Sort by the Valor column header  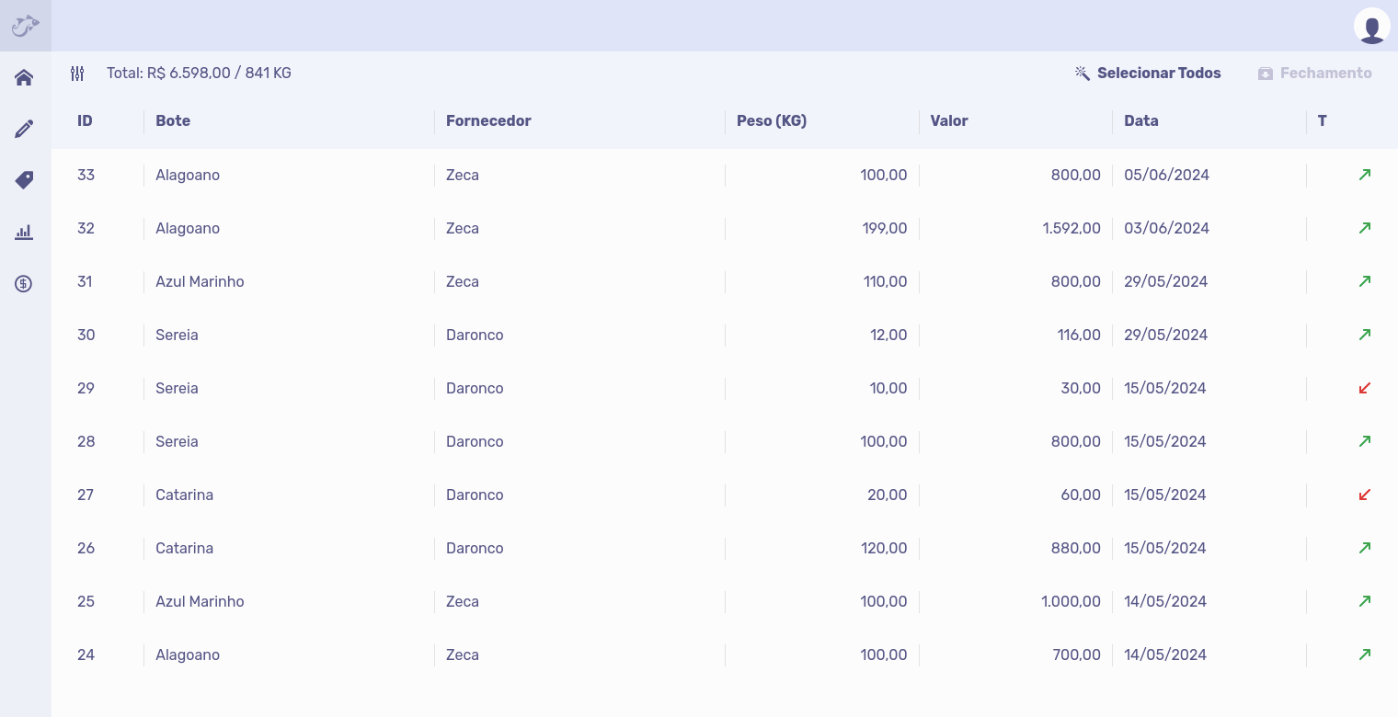tap(948, 120)
